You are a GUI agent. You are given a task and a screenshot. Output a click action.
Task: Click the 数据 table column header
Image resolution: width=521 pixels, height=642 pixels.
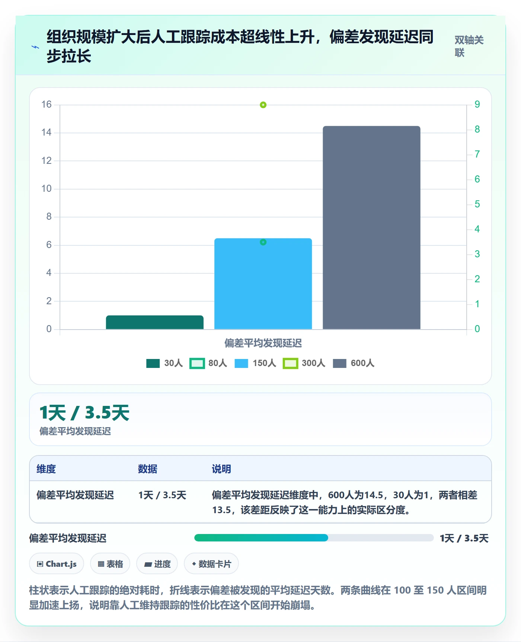pos(148,469)
